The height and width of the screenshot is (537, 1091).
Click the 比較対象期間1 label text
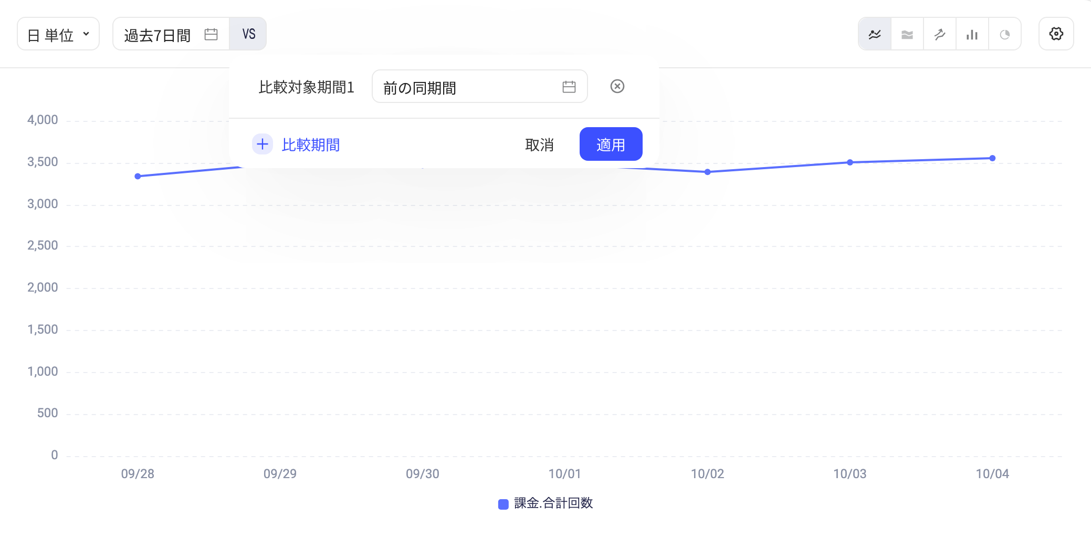[307, 87]
